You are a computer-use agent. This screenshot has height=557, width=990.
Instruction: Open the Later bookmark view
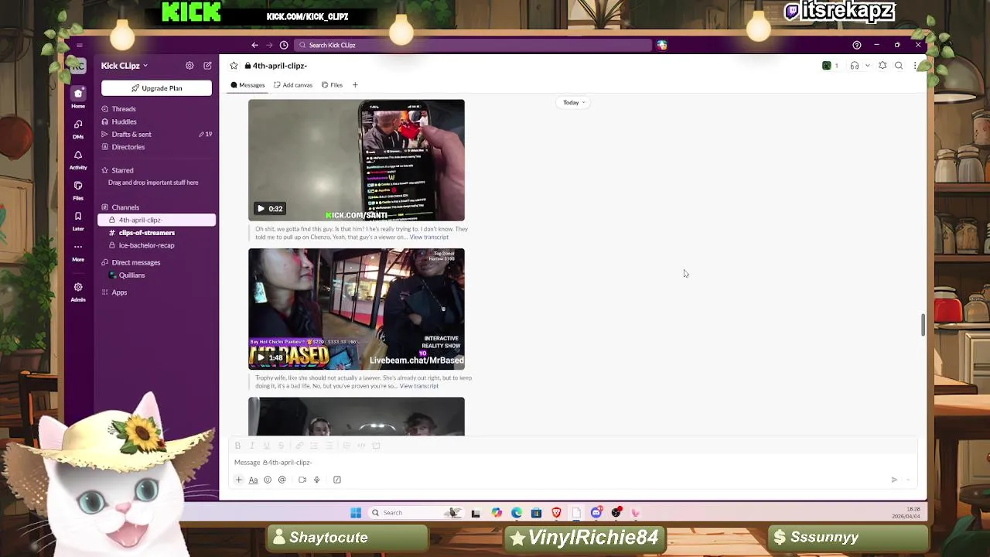(78, 221)
